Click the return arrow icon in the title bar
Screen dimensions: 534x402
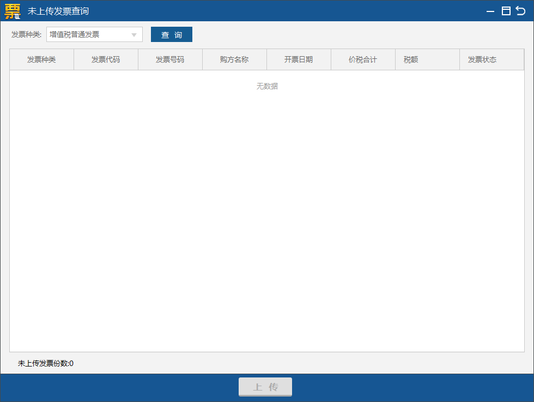520,11
